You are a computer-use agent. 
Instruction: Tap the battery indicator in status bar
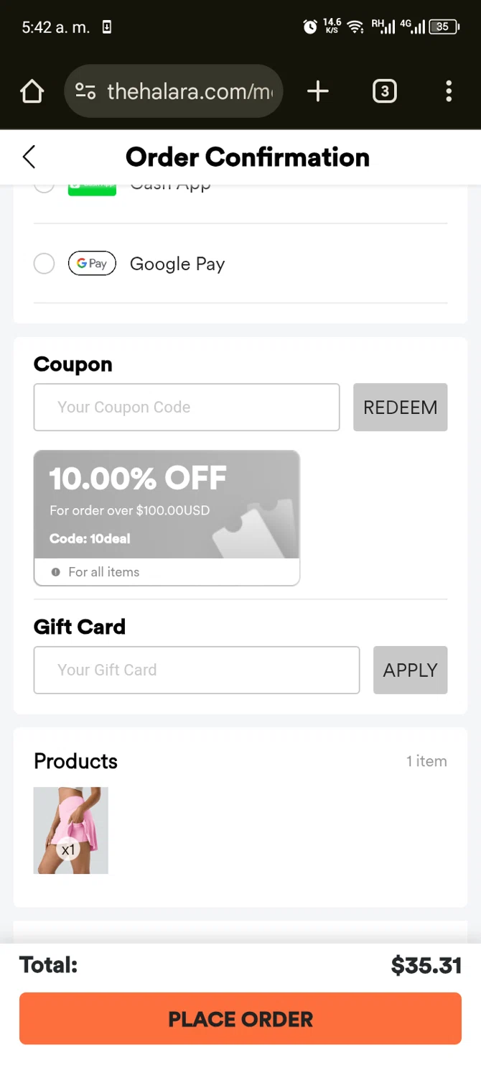tap(444, 27)
